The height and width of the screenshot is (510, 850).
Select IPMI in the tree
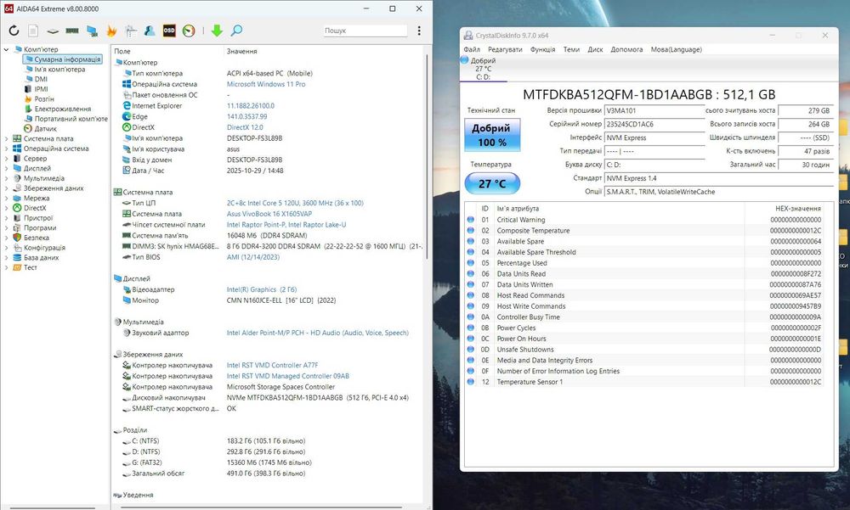41,89
